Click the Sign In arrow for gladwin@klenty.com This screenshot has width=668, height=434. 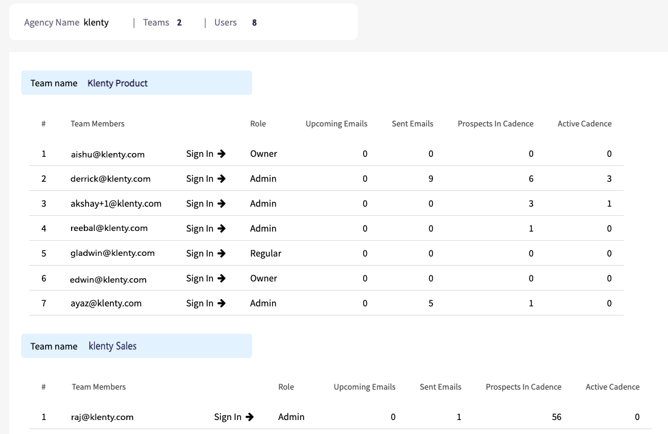pos(222,253)
